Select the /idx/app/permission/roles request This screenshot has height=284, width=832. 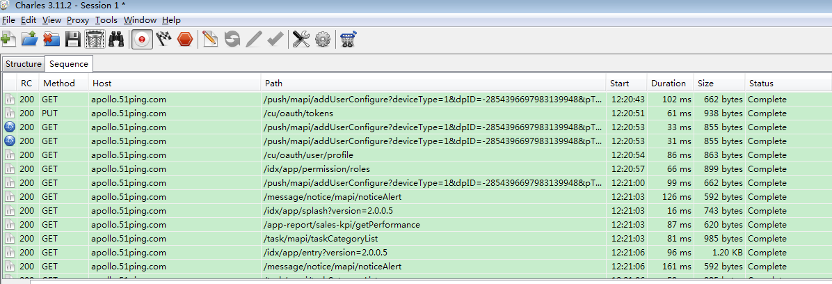[416, 169]
